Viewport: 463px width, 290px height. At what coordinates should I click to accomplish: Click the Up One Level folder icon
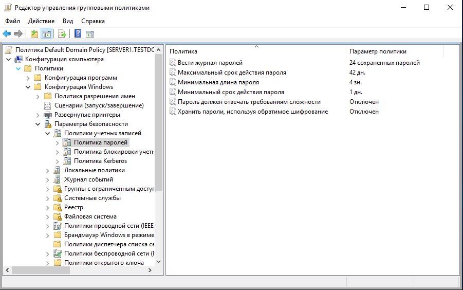click(34, 34)
